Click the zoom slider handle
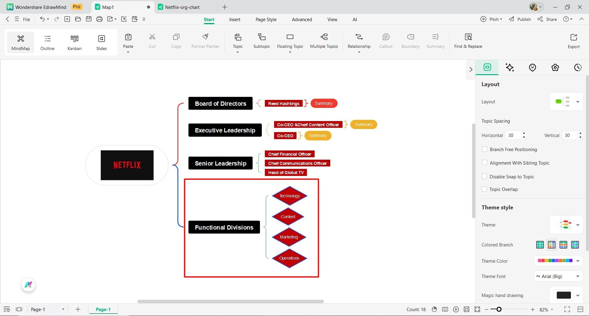The height and width of the screenshot is (316, 589). pyautogui.click(x=499, y=309)
